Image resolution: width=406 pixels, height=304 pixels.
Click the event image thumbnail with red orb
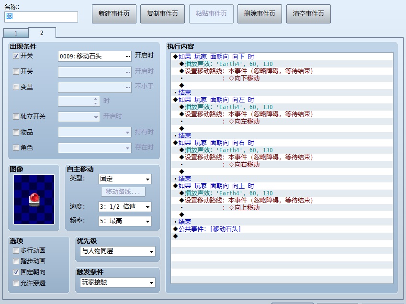34,199
